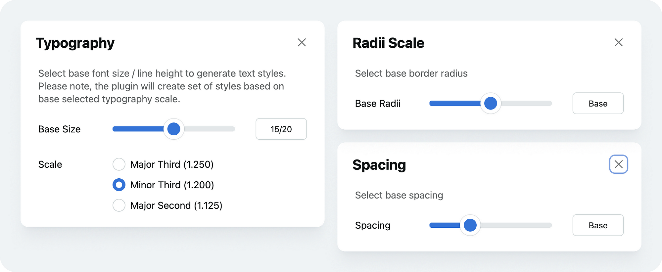Click the blue filled Spacing slider track
The image size is (662, 272).
coord(444,225)
